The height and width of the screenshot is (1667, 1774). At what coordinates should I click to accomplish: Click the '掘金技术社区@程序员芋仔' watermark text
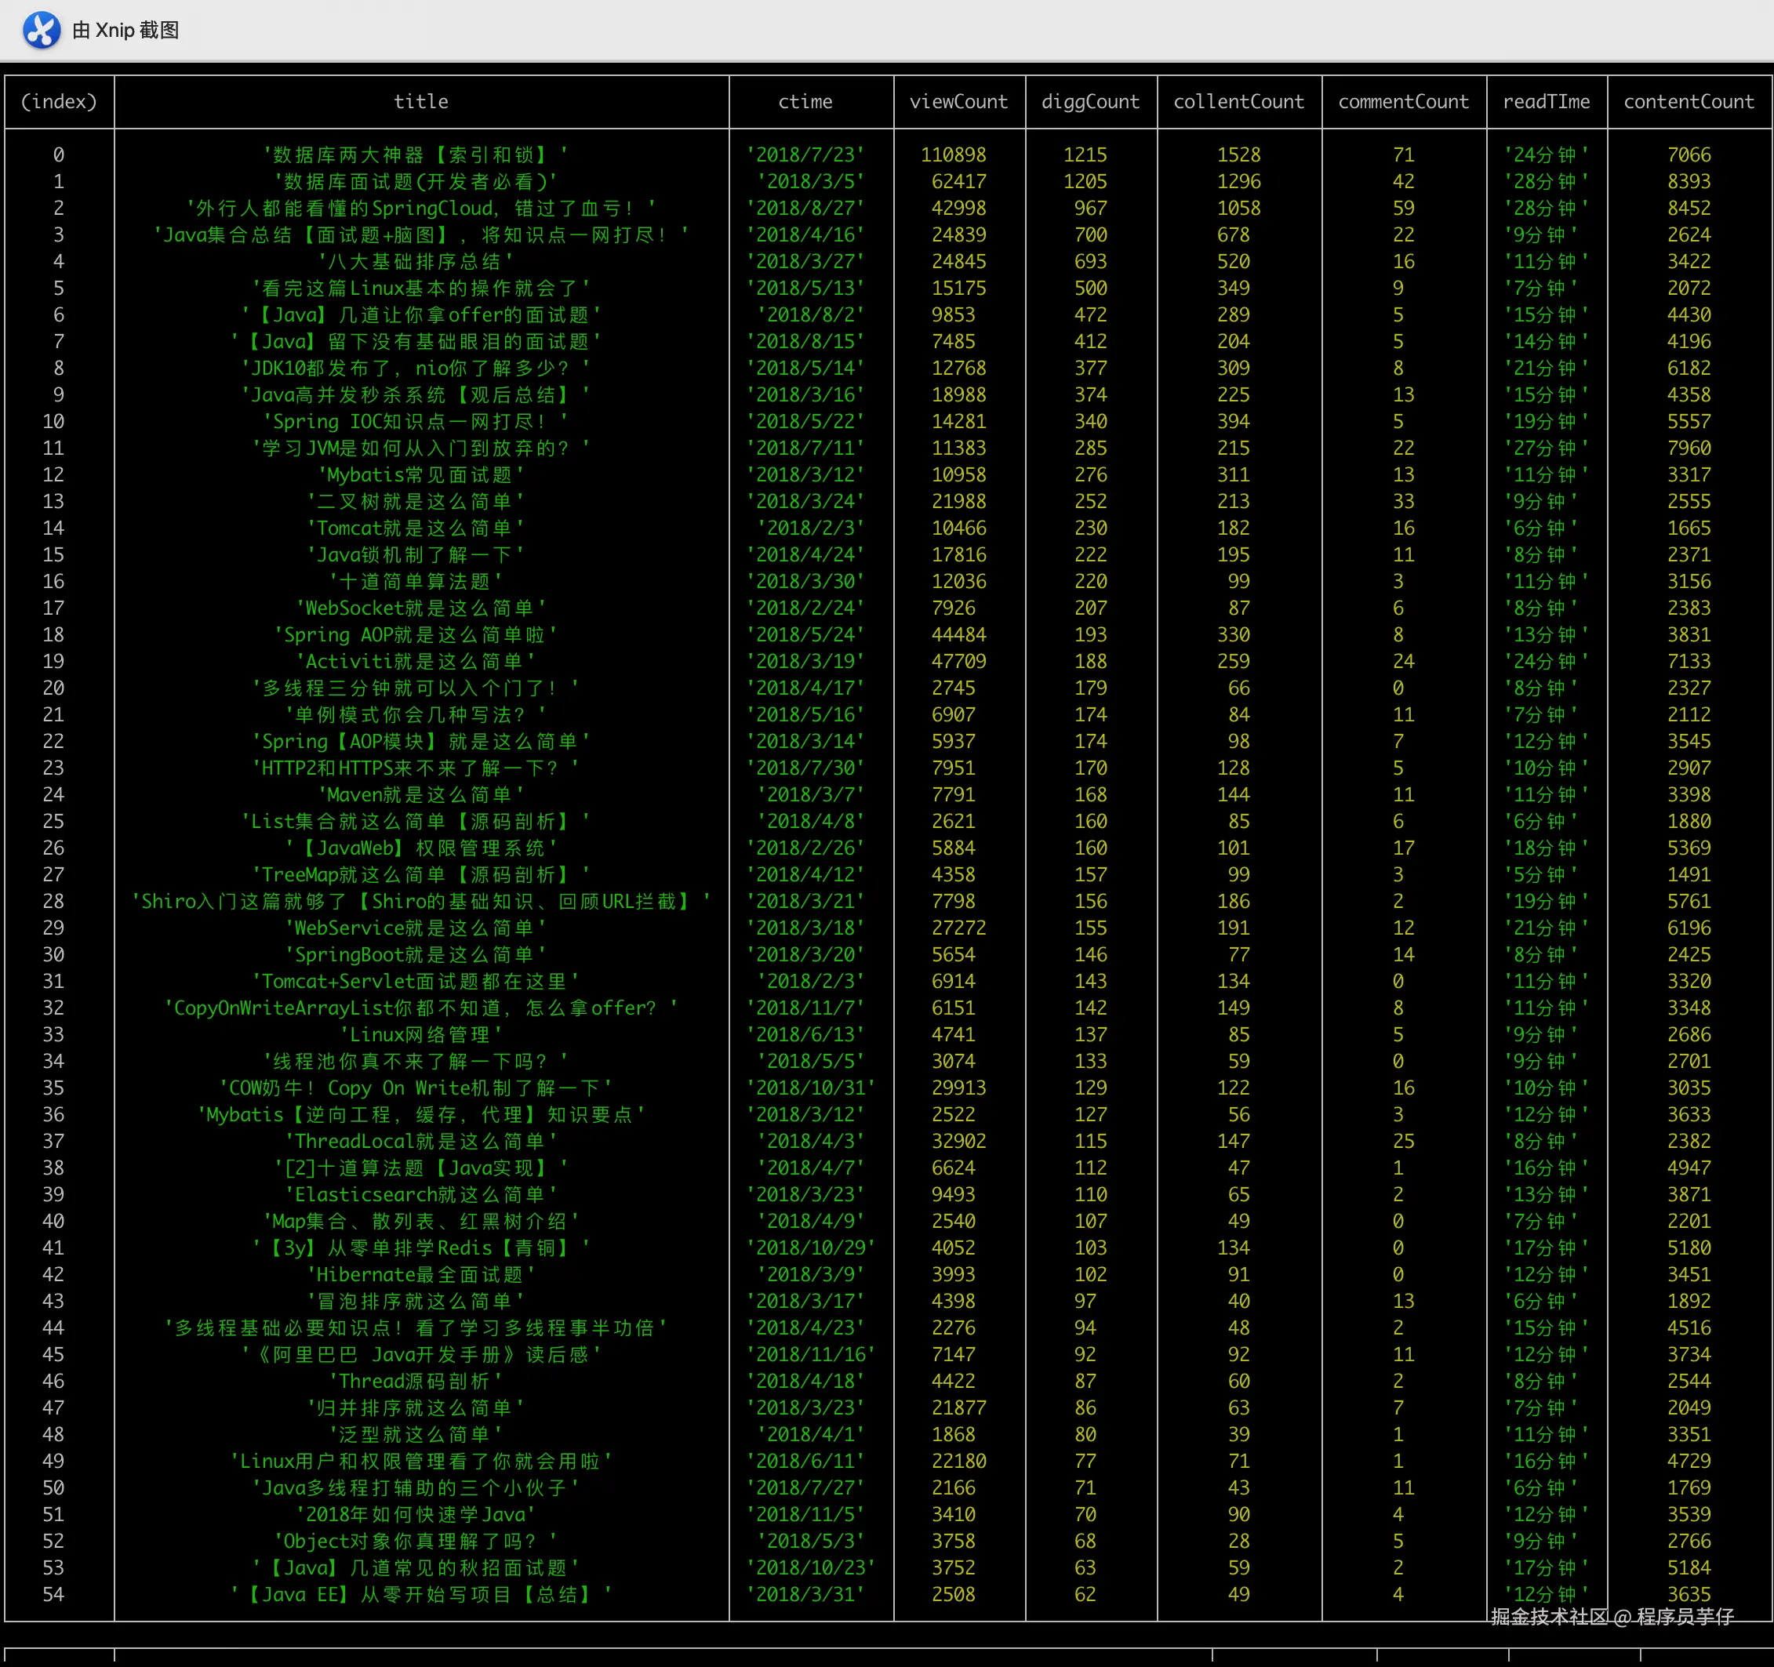point(1612,1616)
